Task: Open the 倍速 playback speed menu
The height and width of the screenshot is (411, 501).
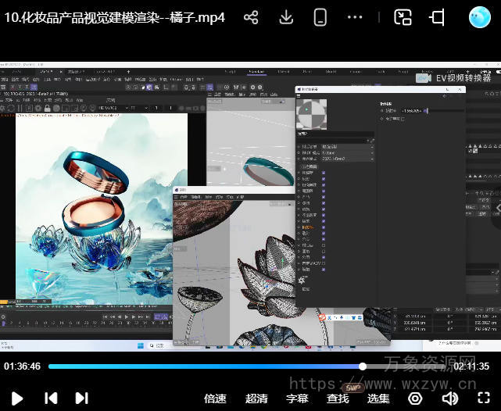Action: (215, 398)
